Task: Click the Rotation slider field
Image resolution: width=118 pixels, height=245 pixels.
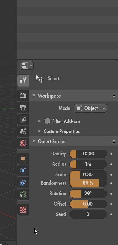Action: pos(88,193)
